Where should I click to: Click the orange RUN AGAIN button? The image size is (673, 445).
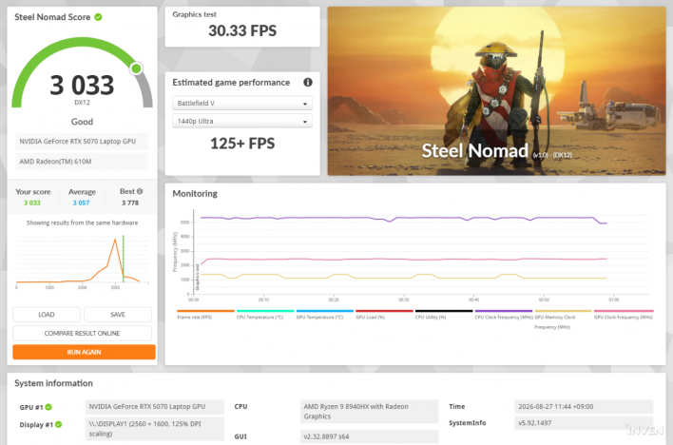point(84,352)
